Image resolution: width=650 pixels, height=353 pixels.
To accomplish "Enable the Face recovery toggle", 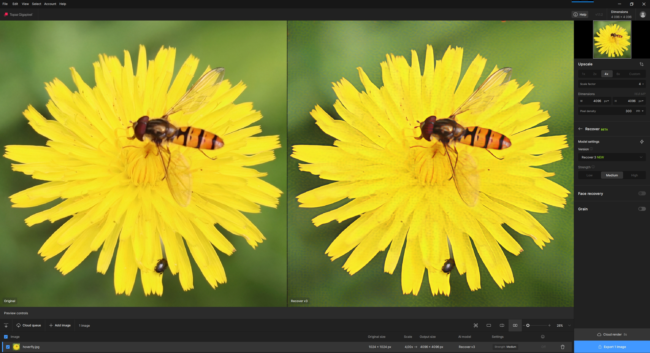I will pyautogui.click(x=642, y=194).
